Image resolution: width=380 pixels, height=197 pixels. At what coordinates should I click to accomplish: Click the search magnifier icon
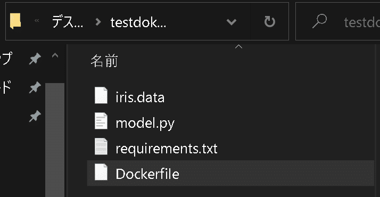(319, 21)
